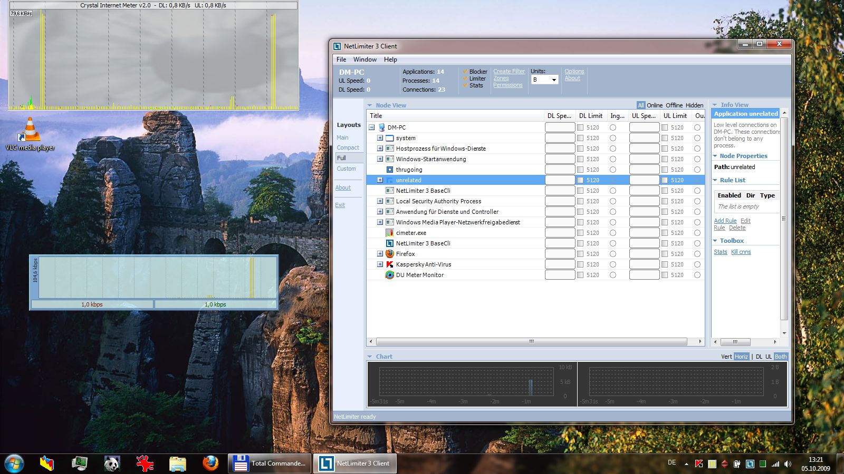Select the system process window icon
Image resolution: width=844 pixels, height=474 pixels.
point(390,138)
